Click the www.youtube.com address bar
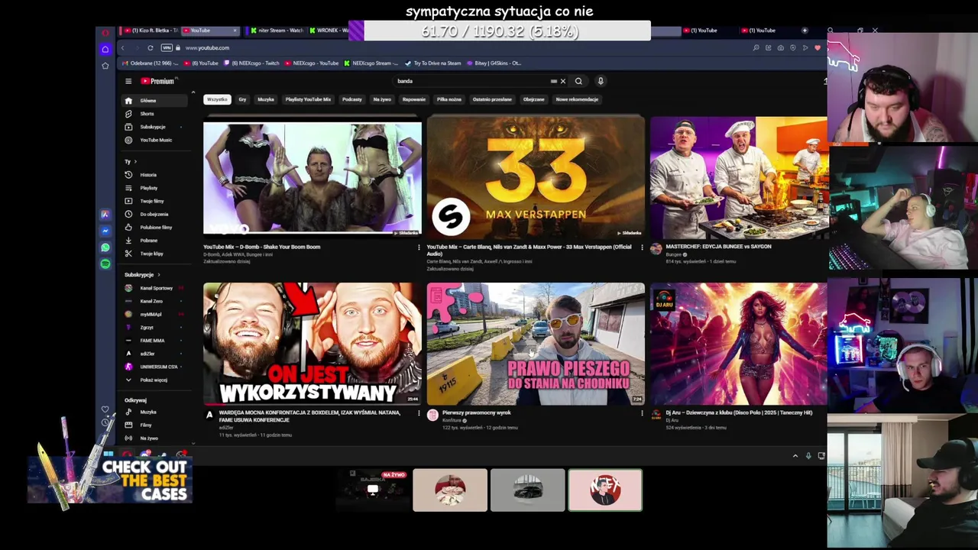 coord(207,48)
